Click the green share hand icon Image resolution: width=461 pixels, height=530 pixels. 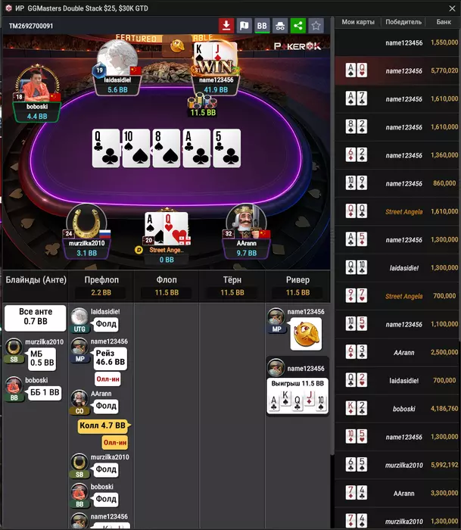[297, 26]
